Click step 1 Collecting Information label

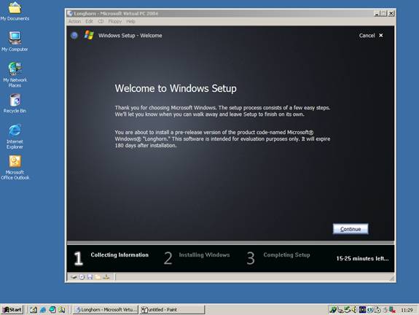click(x=120, y=254)
